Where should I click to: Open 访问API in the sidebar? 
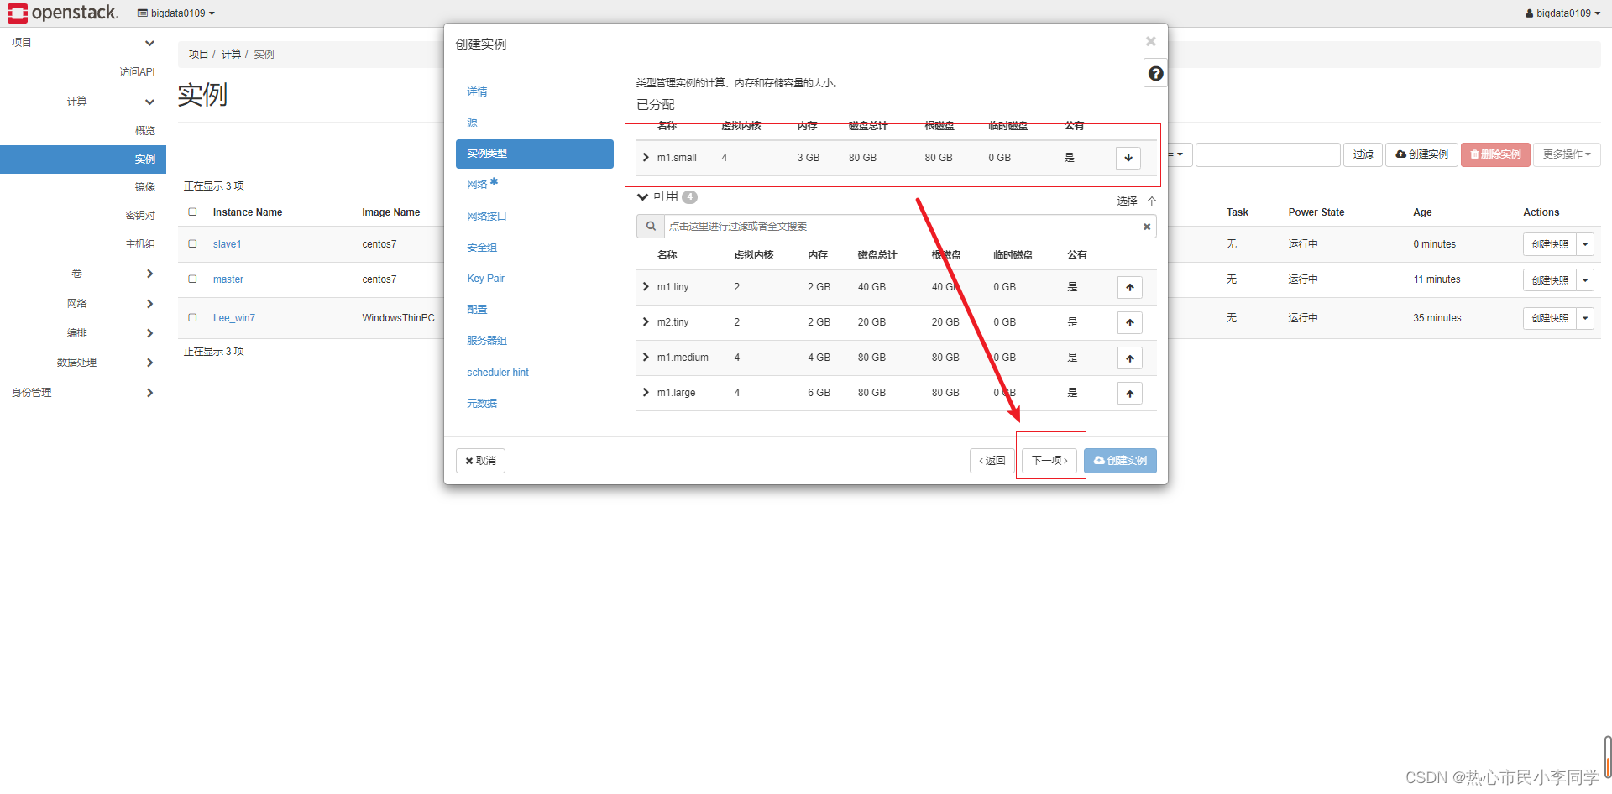point(137,72)
